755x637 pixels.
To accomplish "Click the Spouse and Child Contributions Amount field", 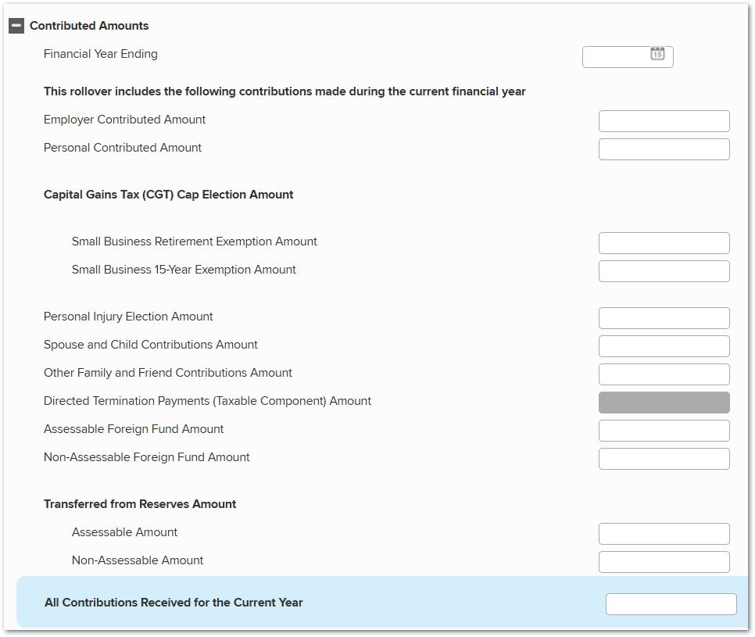I will [x=664, y=346].
